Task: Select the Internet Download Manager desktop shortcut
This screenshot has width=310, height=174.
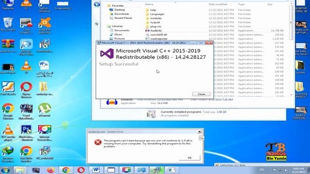Action: pos(8,154)
